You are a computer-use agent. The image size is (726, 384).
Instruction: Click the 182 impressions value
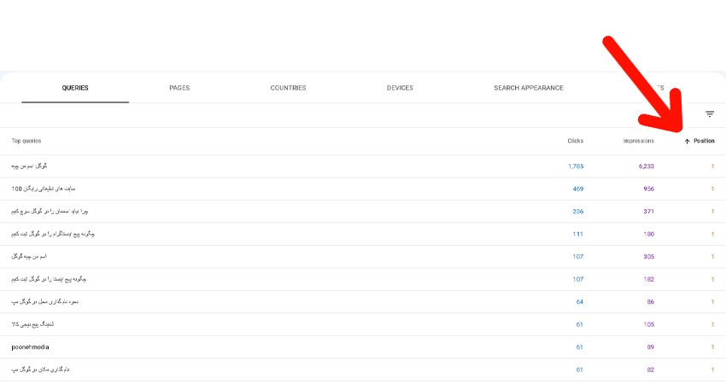click(x=648, y=279)
